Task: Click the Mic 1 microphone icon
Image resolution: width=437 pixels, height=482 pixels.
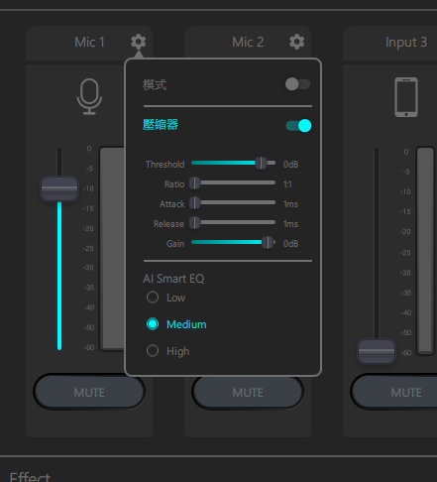Action: coord(89,96)
